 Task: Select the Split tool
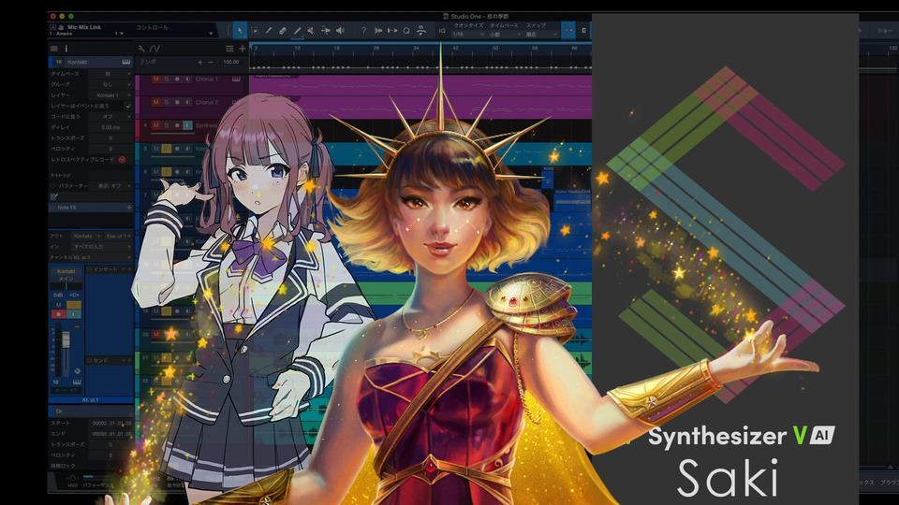pyautogui.click(x=269, y=31)
